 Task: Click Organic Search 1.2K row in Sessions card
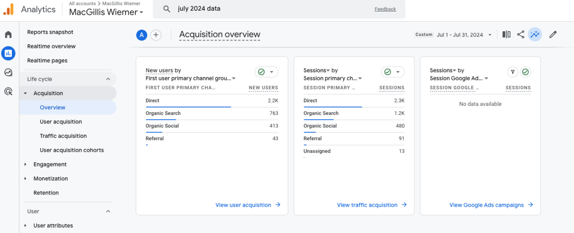click(354, 114)
